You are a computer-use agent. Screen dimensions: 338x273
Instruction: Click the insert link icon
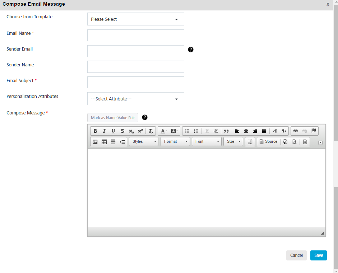point(296,131)
